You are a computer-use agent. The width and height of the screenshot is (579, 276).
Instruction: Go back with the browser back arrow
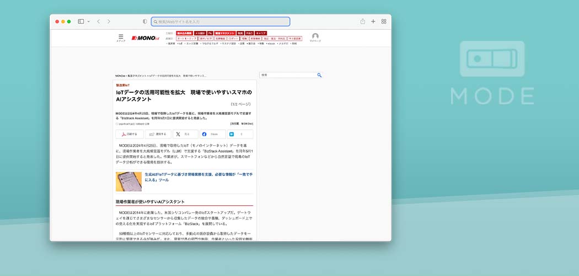tap(98, 22)
